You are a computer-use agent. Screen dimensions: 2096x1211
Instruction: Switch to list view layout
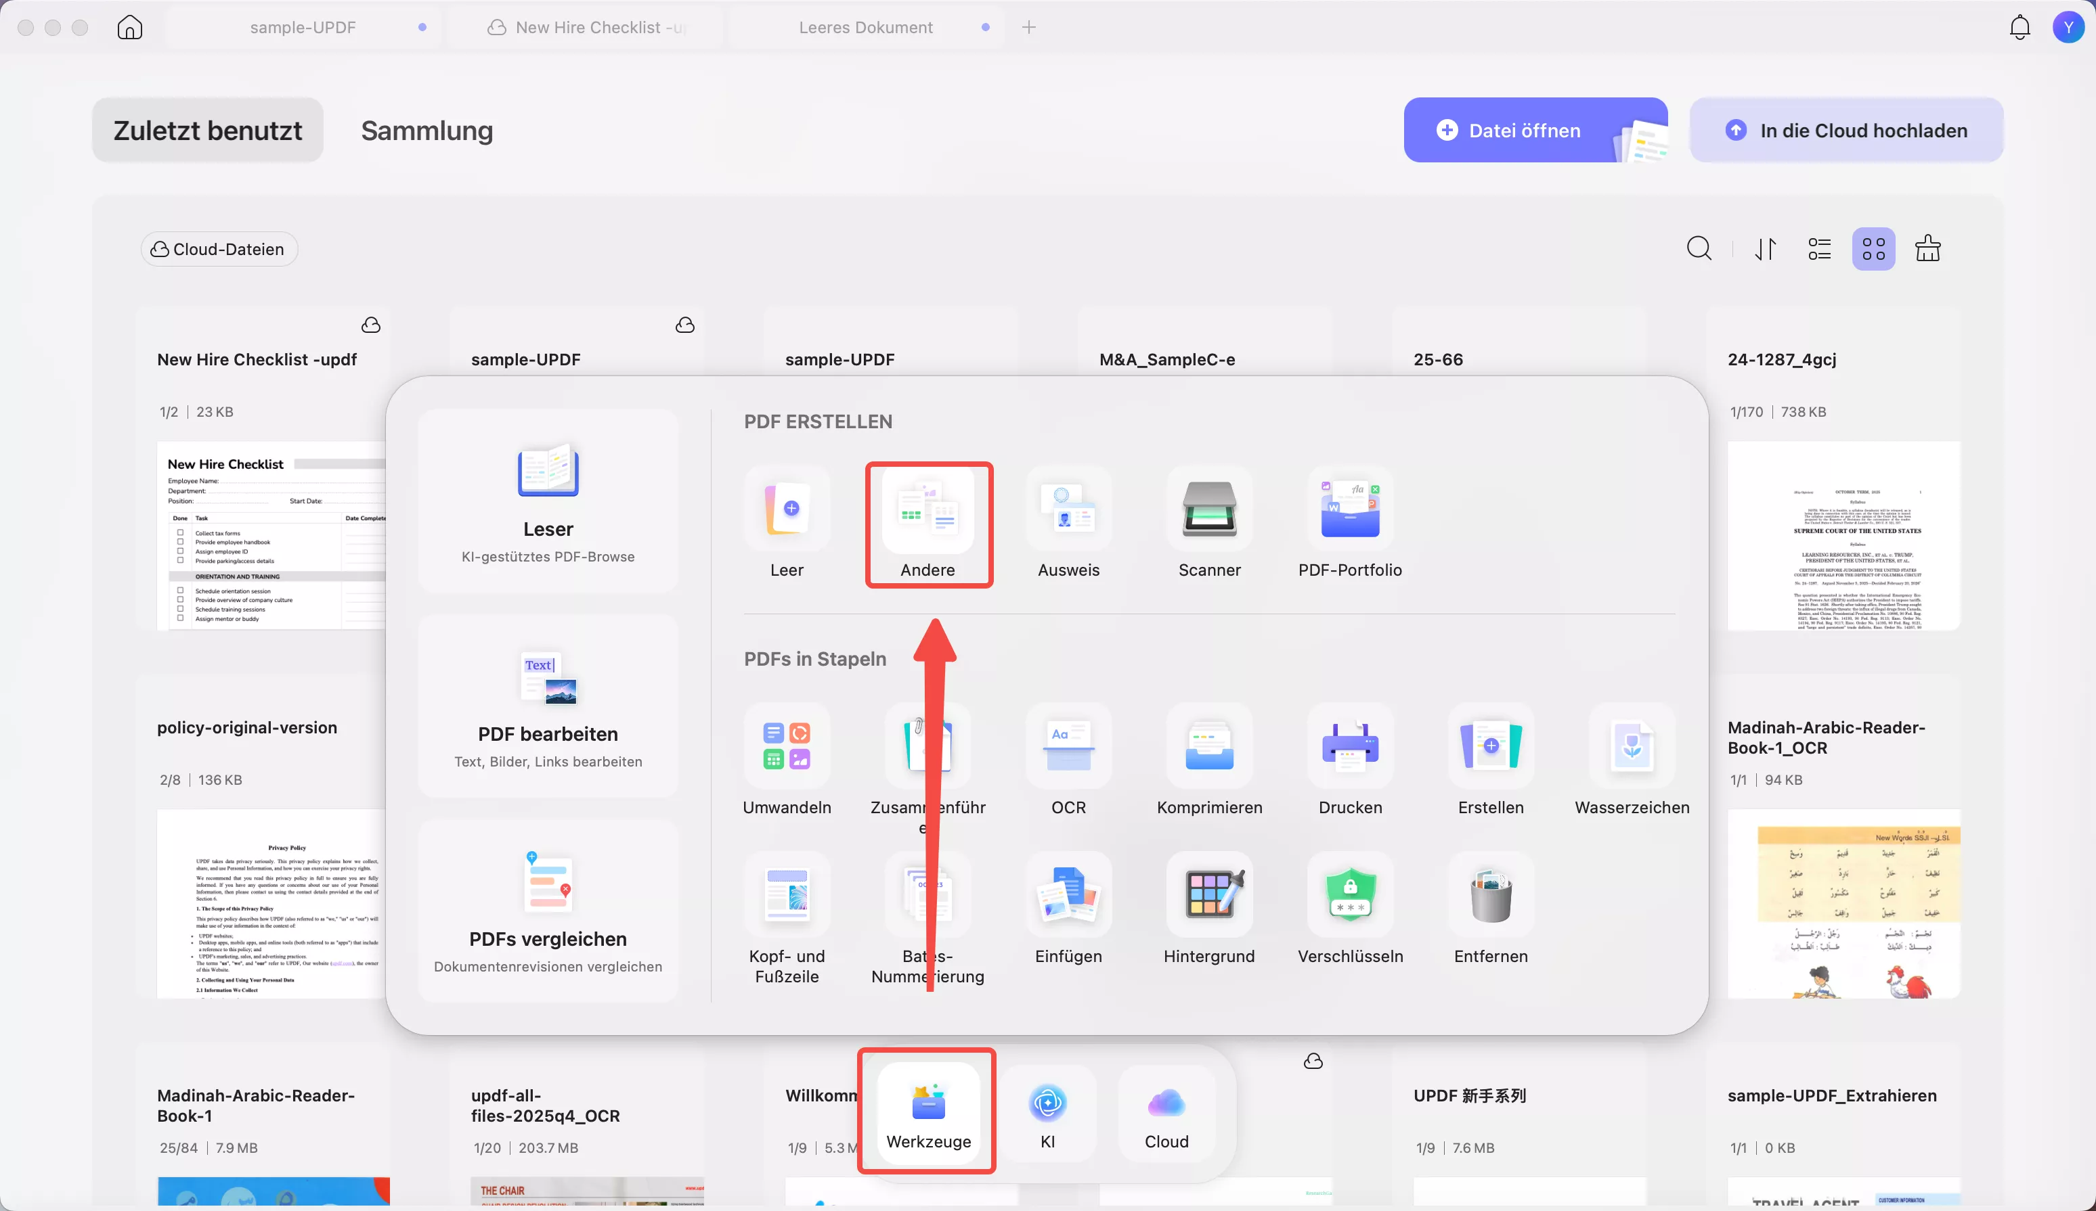[x=1819, y=248]
